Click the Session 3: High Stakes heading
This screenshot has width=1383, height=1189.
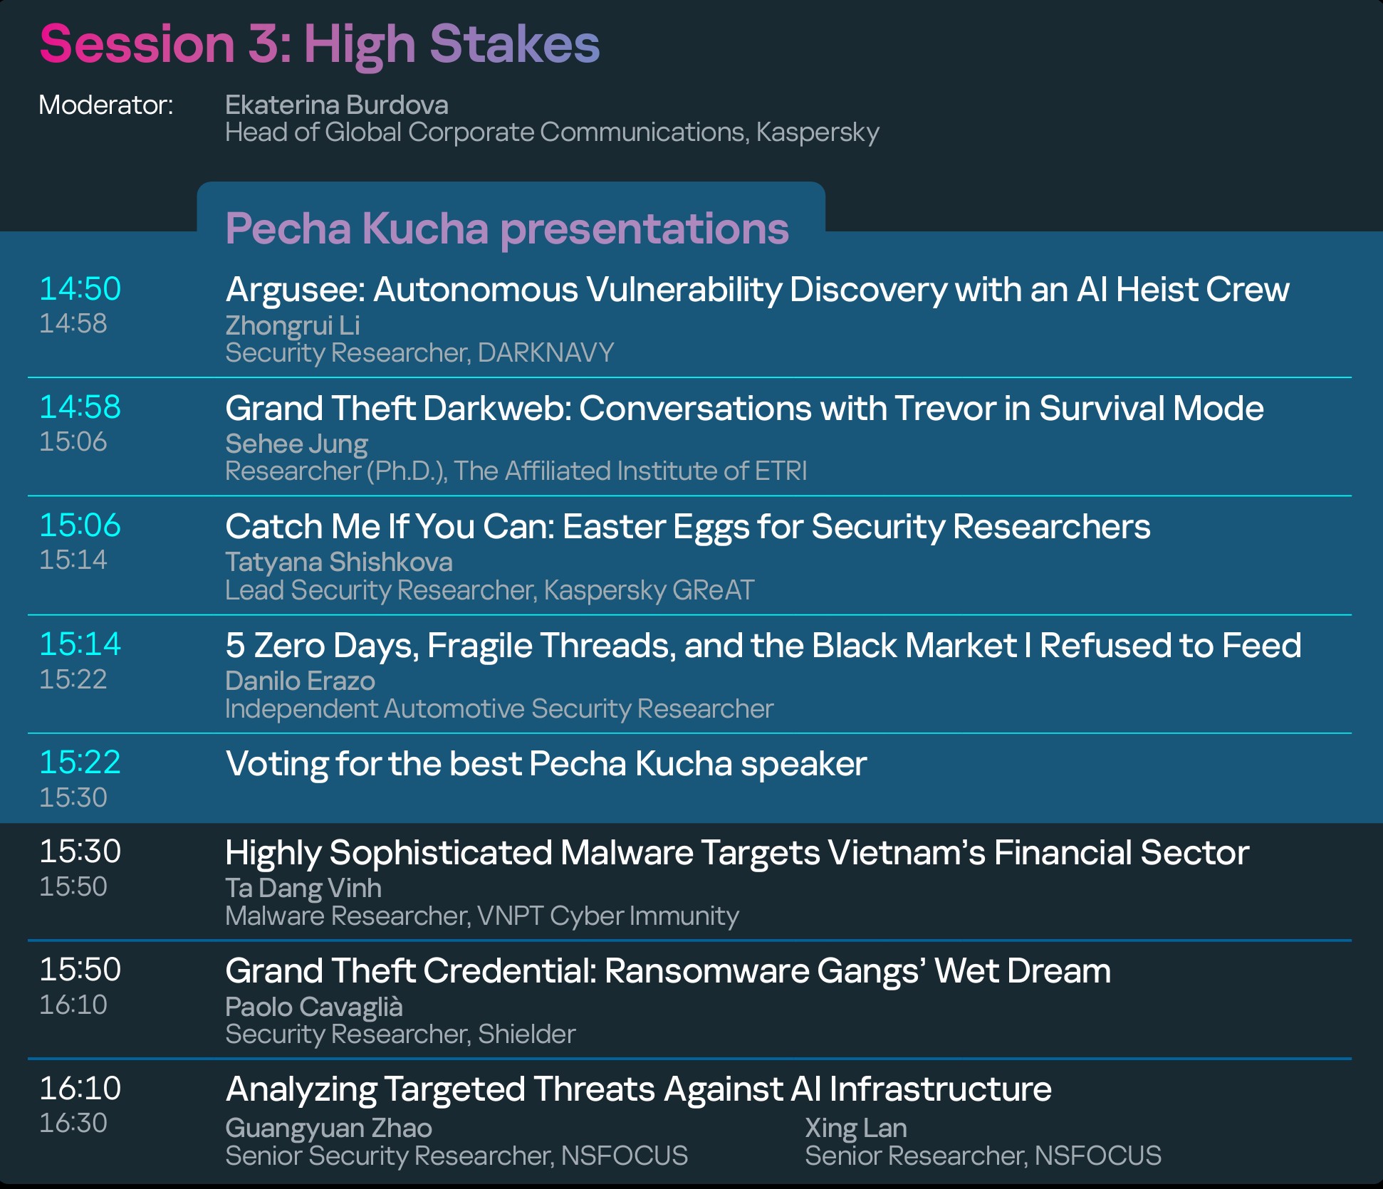click(x=320, y=44)
